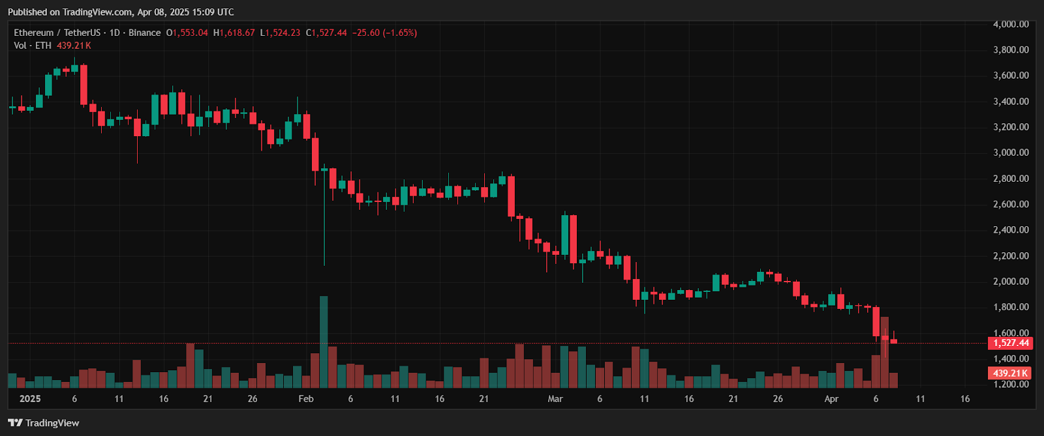
Task: Click the Binance exchange label
Action: (144, 33)
